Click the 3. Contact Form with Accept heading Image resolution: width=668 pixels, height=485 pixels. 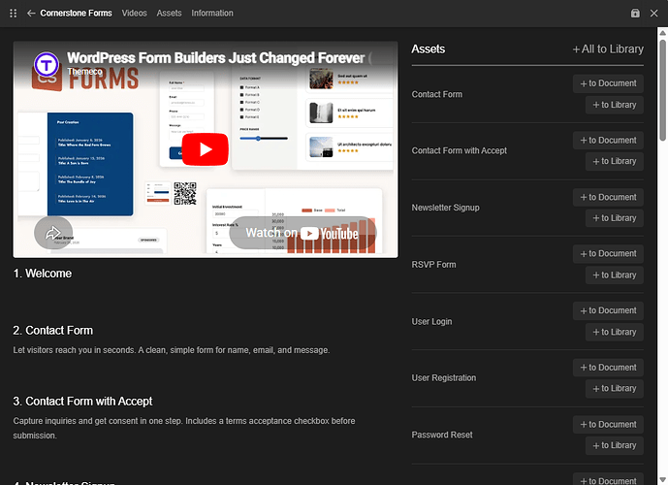click(x=82, y=402)
